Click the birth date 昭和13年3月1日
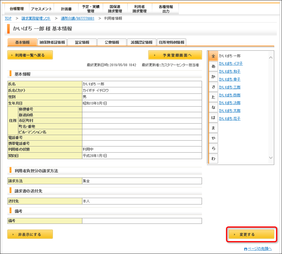 pyautogui.click(x=95, y=103)
